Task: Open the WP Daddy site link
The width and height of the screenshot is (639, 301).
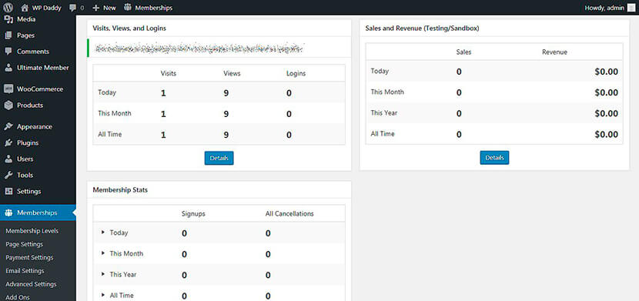Action: (x=46, y=8)
